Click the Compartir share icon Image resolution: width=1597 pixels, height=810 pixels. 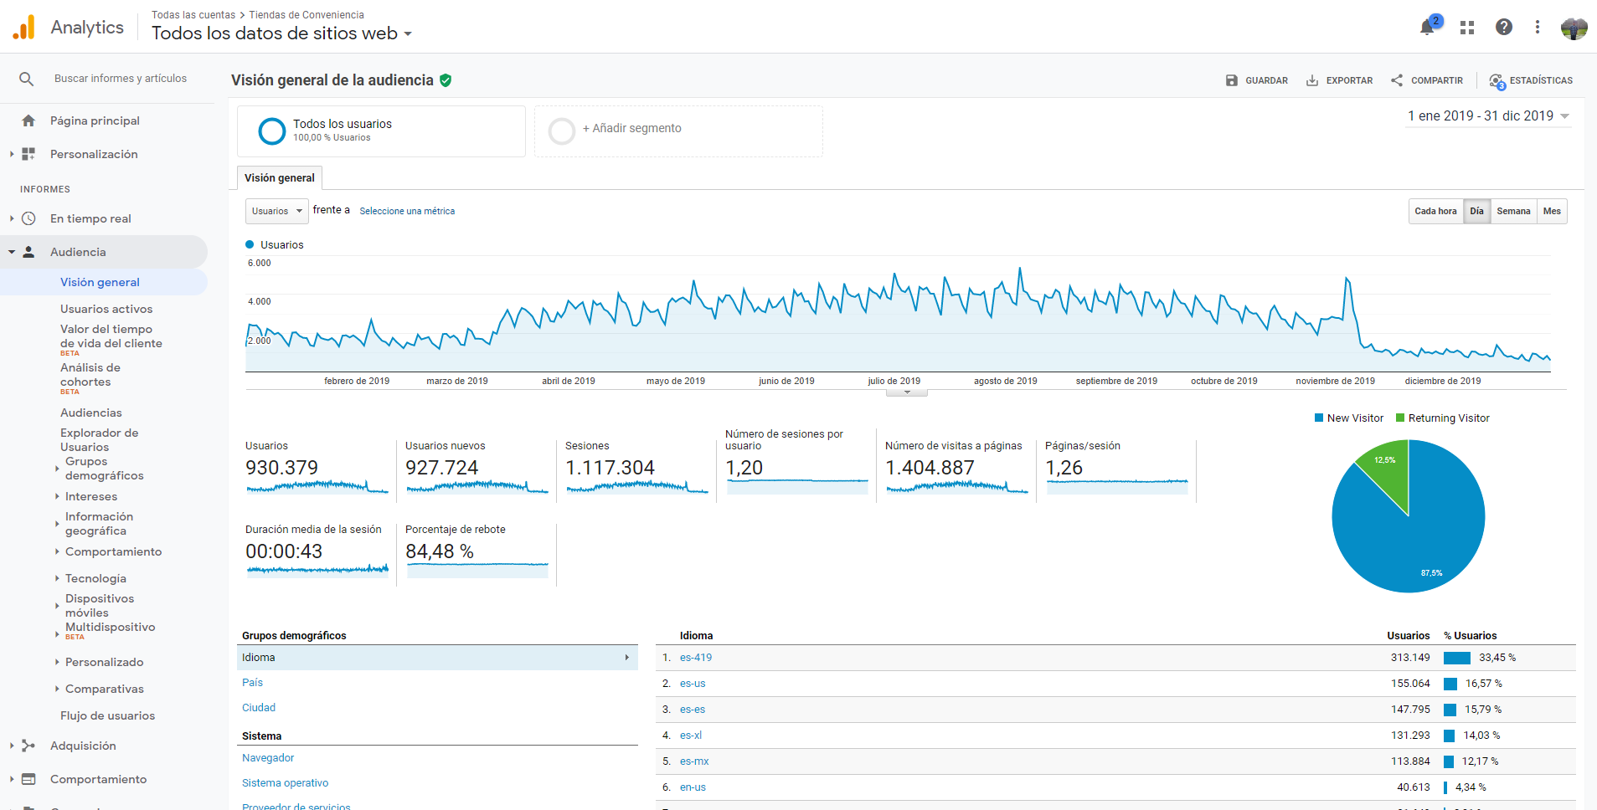(x=1397, y=80)
